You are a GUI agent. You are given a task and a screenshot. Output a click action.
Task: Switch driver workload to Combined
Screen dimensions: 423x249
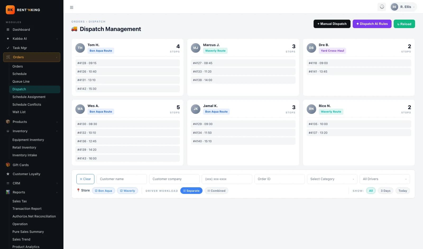(x=216, y=191)
